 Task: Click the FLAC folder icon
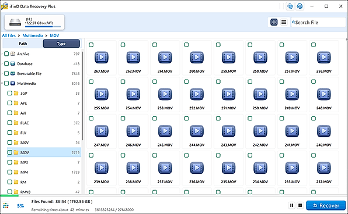point(16,123)
